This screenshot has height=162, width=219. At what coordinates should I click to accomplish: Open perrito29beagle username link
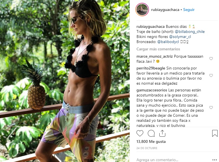pyautogui.click(x=151, y=68)
